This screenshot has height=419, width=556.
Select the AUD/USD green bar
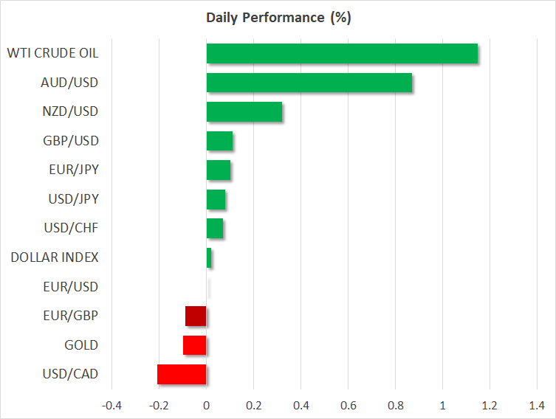(309, 83)
